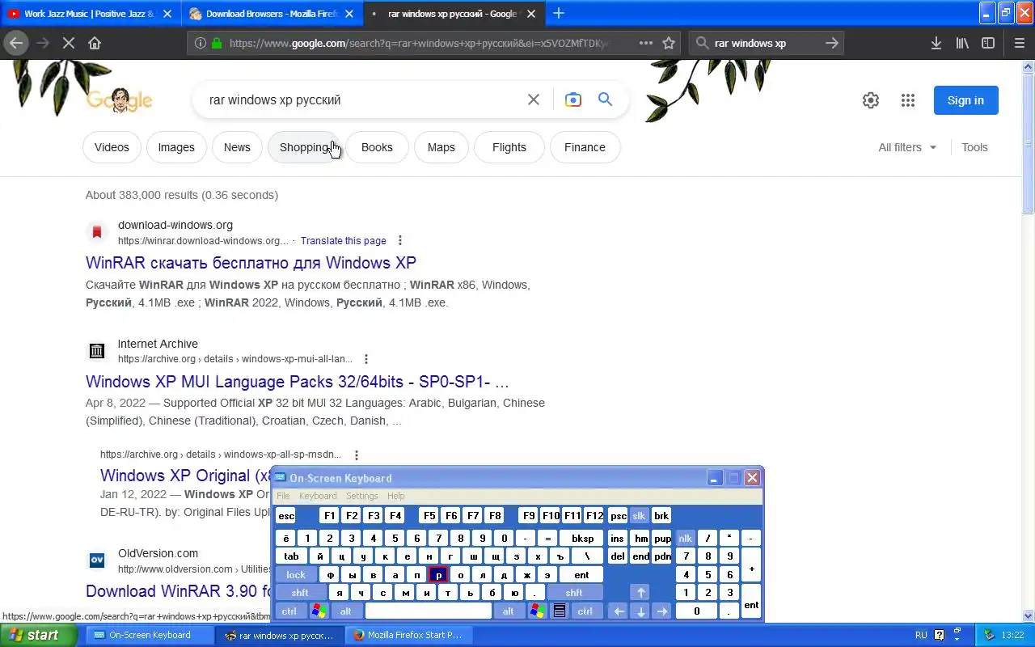
Task: Click the space bar on on-screen keyboard
Action: tap(428, 611)
